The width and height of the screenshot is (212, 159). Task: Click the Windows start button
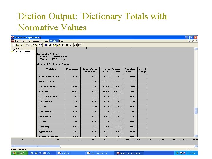(x=19, y=153)
